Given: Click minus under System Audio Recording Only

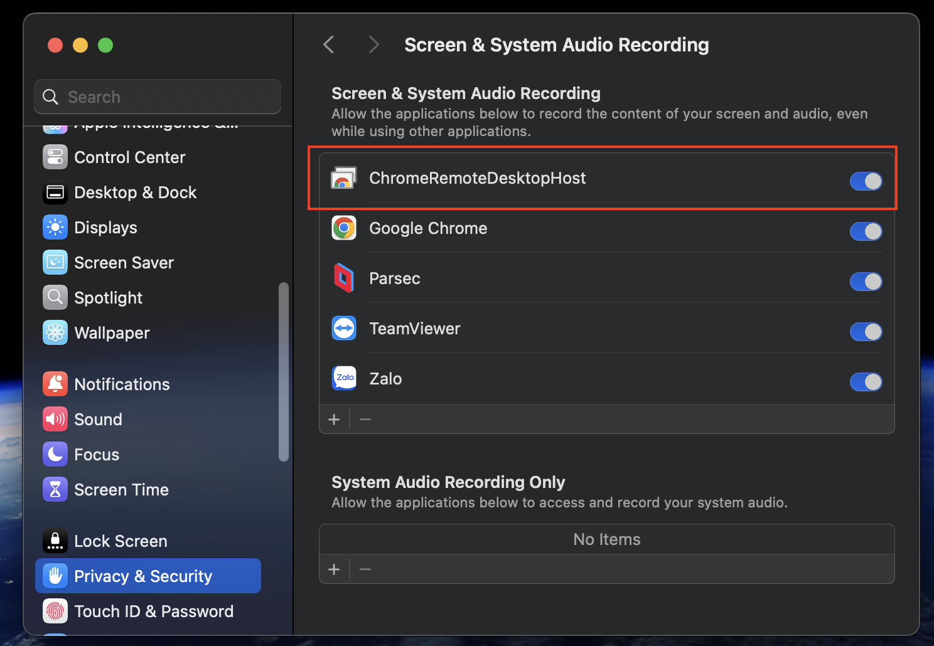Looking at the screenshot, I should point(365,569).
